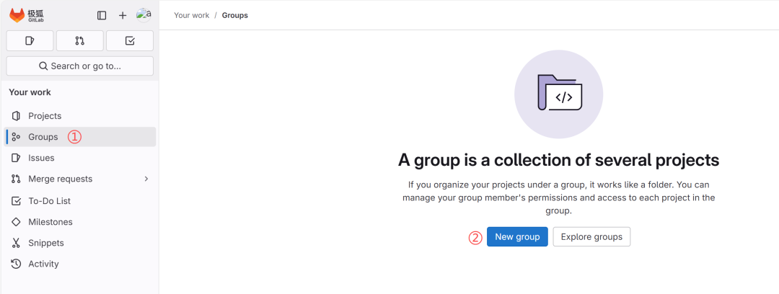Click the Milestones diamond icon
This screenshot has height=294, width=779.
coord(16,222)
